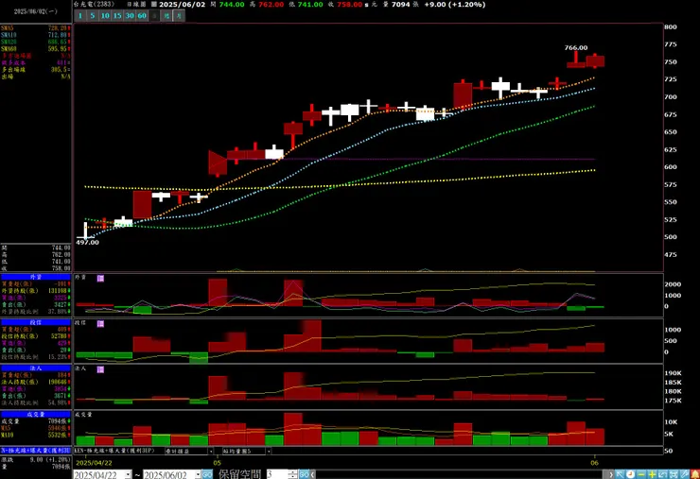Select the drawing pen tool icon
The image size is (700, 479).
click(x=684, y=474)
